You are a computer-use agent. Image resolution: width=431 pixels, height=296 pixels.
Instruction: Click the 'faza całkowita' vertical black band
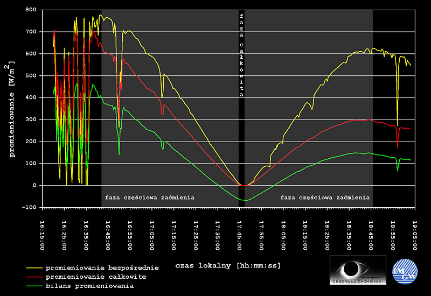coord(241,109)
